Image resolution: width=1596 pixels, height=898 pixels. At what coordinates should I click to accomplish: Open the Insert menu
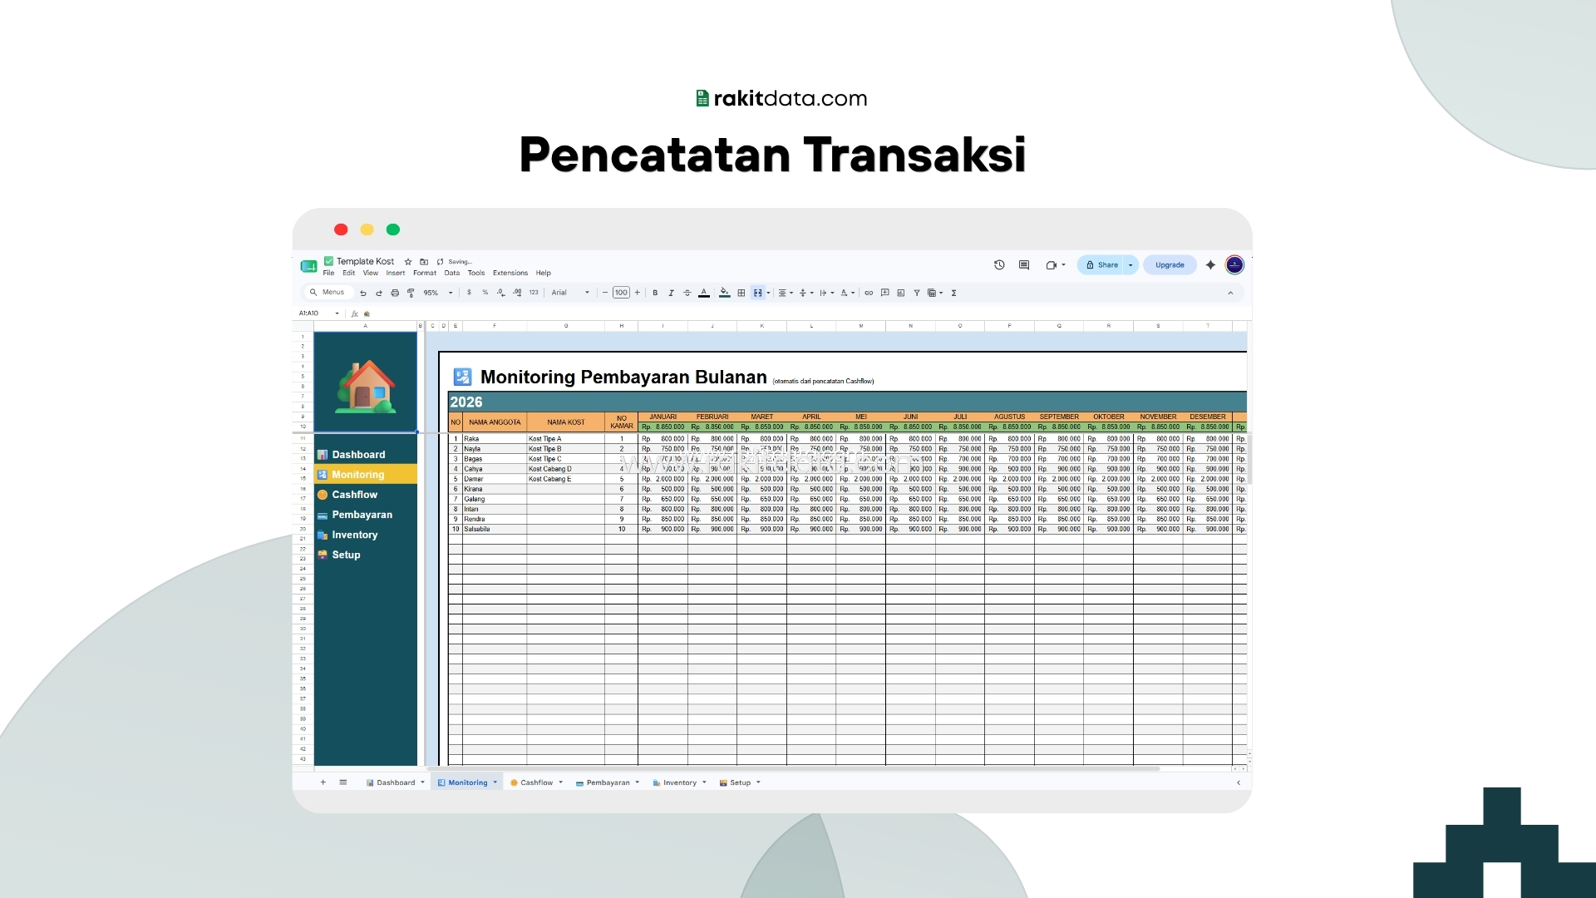click(396, 273)
